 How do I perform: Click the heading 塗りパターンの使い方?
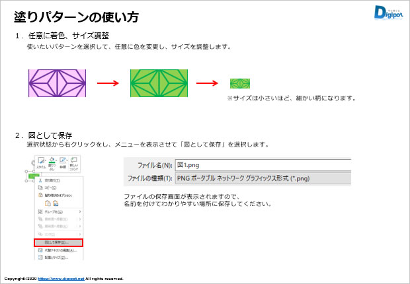click(x=76, y=17)
